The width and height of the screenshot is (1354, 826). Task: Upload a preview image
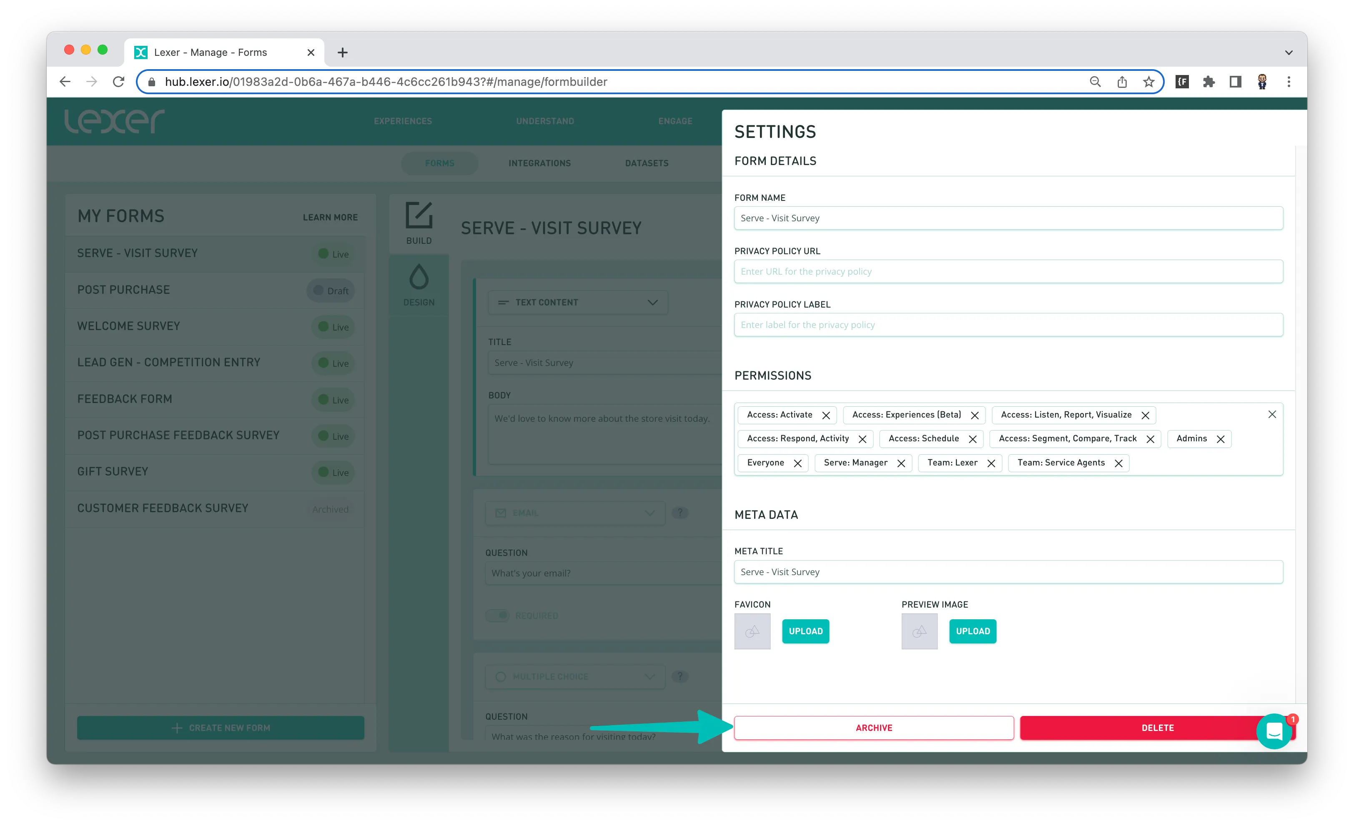coord(972,631)
